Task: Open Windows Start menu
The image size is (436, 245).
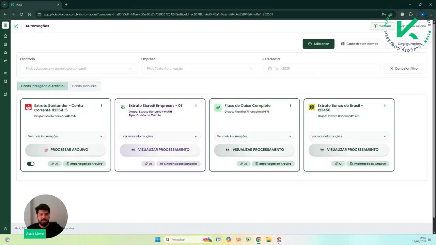Action: pos(157,240)
